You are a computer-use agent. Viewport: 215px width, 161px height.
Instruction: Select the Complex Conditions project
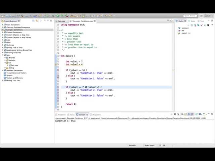pos(14,30)
